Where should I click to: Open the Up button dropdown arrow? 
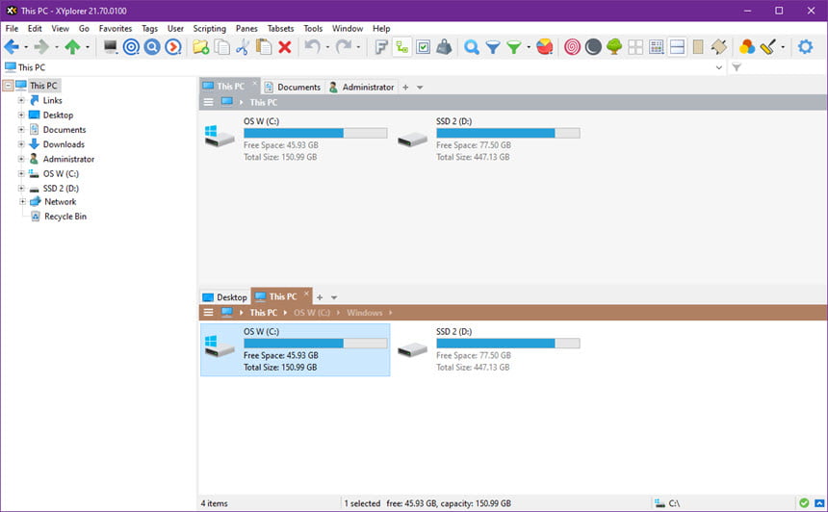(87, 47)
